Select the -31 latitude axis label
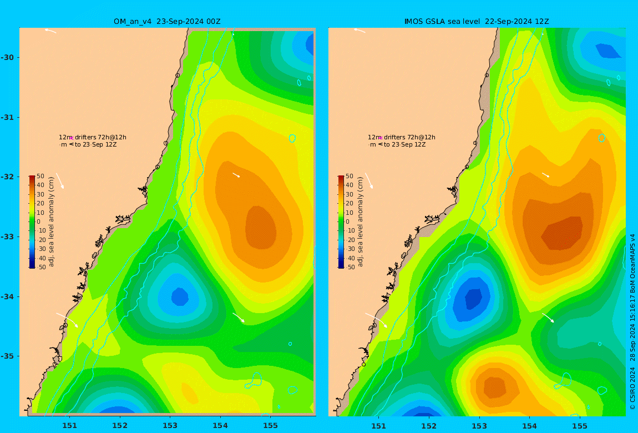Image resolution: width=638 pixels, height=433 pixels. tap(7, 117)
